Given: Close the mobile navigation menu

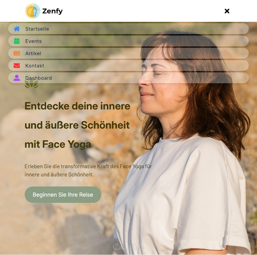Looking at the screenshot, I should (x=227, y=11).
